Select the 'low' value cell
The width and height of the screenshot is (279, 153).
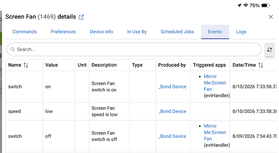[49, 111]
